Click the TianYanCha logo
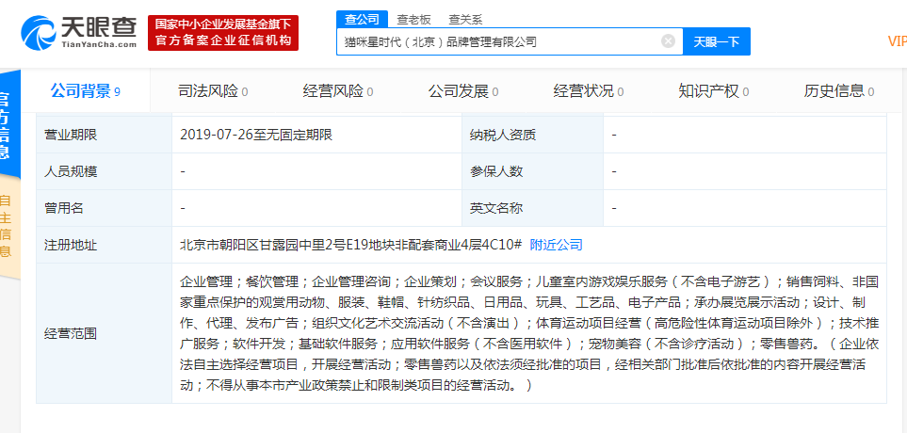 pos(79,32)
